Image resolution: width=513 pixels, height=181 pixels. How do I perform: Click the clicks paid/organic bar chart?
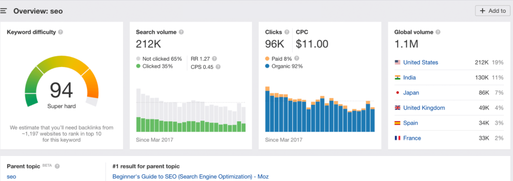coord(320,109)
